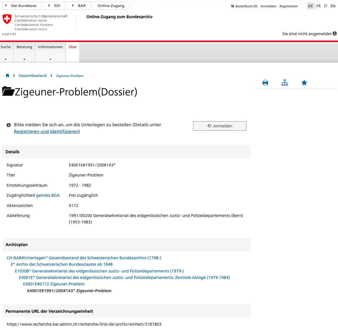Viewport: 338px width, 333px height.
Task: Open the 'Registrieren und Identifizieren' link
Action: click(x=46, y=131)
